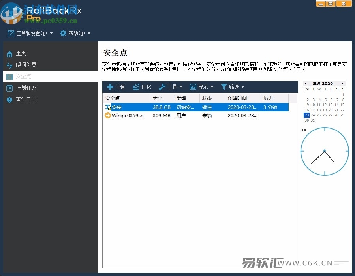This screenshot has width=355, height=276.
Task: Open the toolbar 工具 dropdown arrow
Action: click(x=181, y=87)
